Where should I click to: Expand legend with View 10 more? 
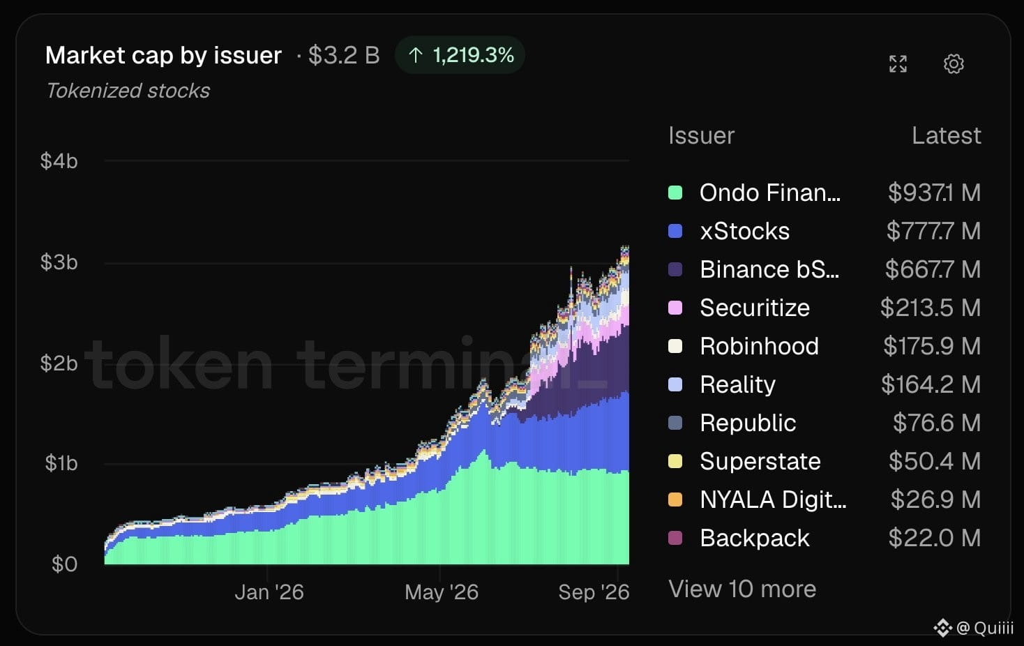coord(742,589)
